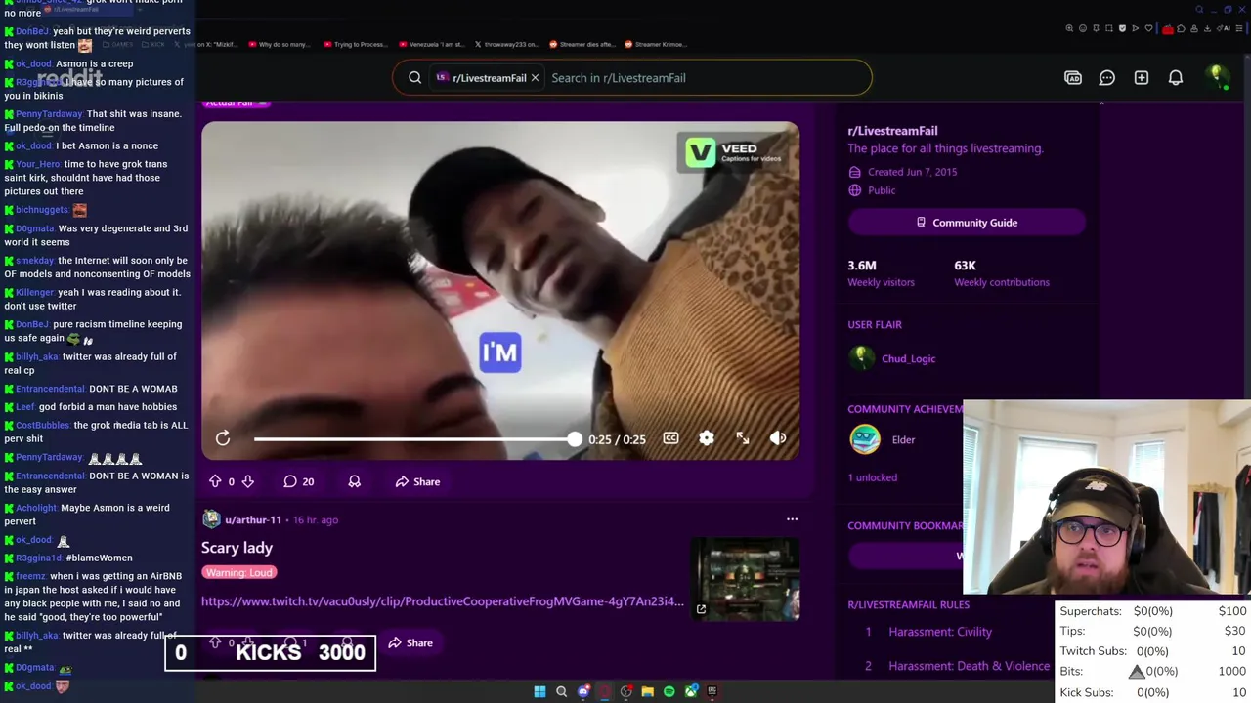Viewport: 1251px width, 703px height.
Task: Enter fullscreen on the video player
Action: click(743, 439)
